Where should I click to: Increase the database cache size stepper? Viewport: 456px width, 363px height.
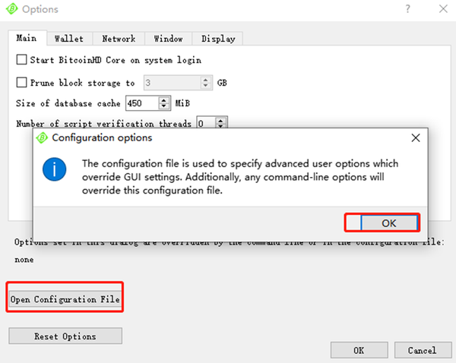point(164,99)
